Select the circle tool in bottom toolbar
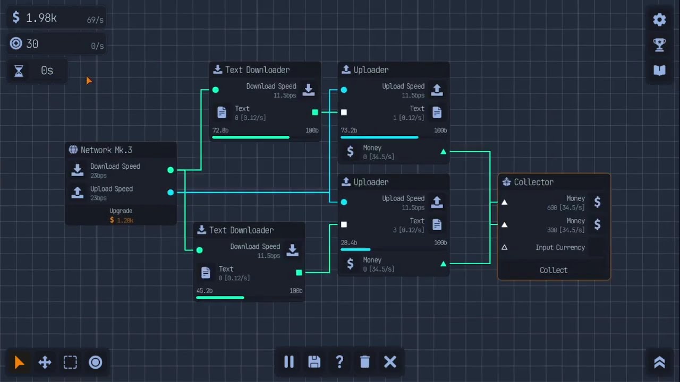 (96, 362)
